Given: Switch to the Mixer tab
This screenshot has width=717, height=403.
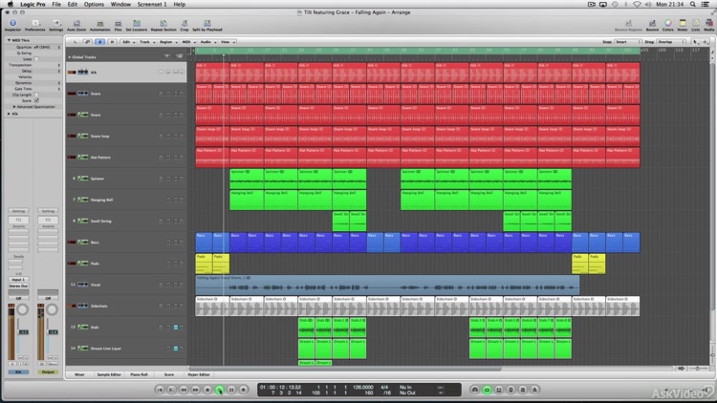Looking at the screenshot, I should click(79, 374).
